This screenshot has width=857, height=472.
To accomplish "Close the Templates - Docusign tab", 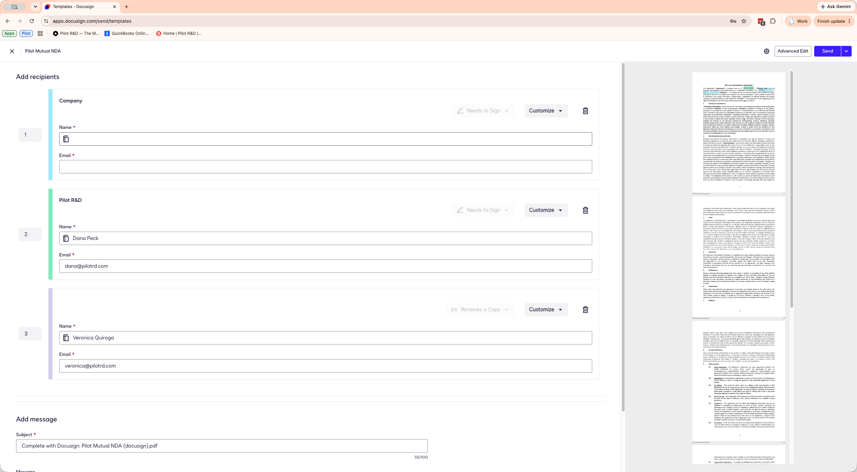I will (x=114, y=7).
